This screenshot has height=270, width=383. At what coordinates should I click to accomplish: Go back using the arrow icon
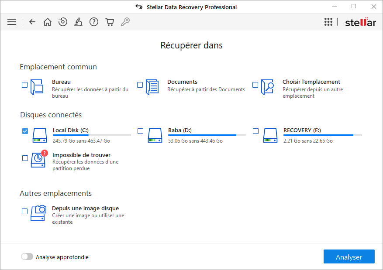(x=32, y=22)
